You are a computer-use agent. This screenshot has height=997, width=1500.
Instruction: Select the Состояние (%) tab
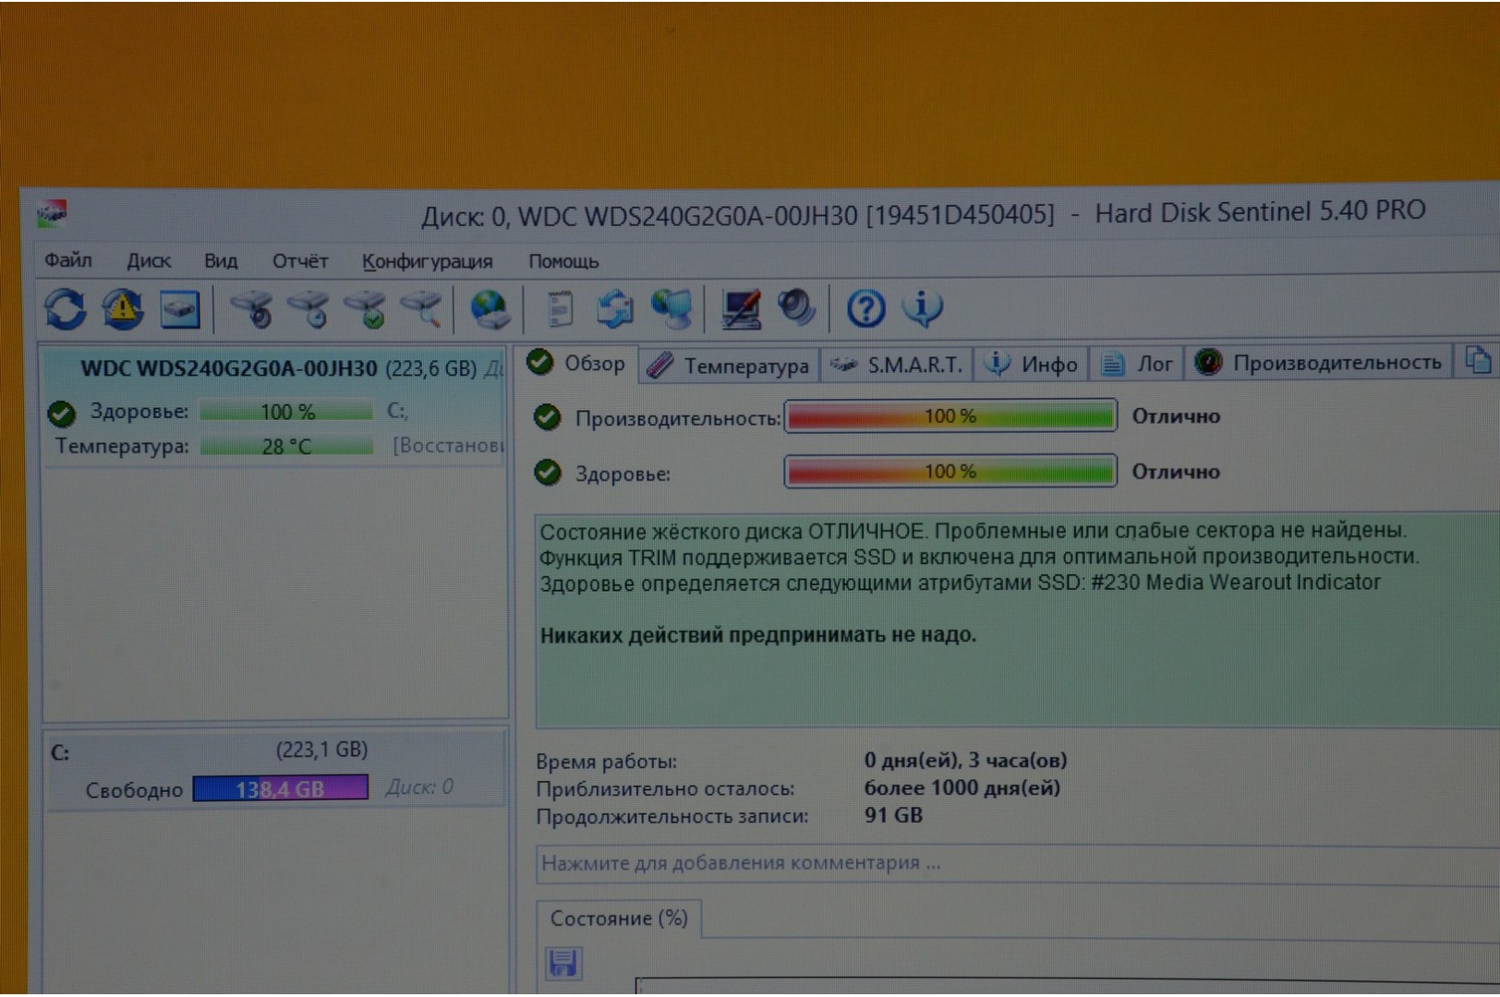[618, 919]
